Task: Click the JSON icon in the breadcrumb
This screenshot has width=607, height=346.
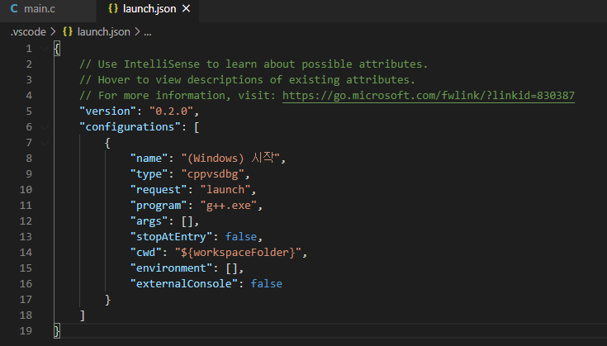Action: pyautogui.click(x=68, y=31)
